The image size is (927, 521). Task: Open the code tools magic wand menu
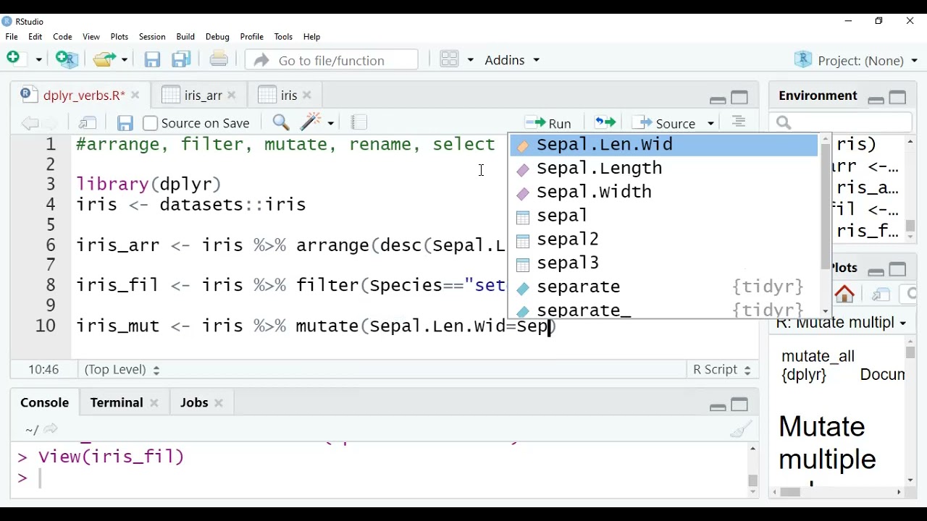pyautogui.click(x=317, y=122)
